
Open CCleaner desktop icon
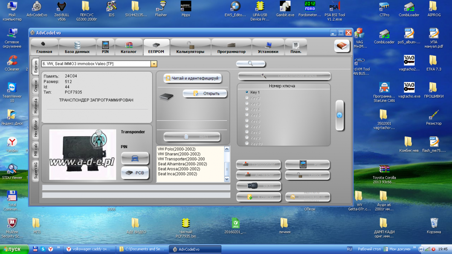[x=12, y=63]
